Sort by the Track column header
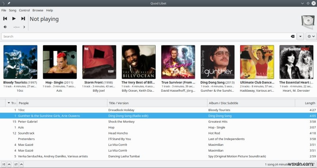This screenshot has height=168, width=317. coord(11,103)
